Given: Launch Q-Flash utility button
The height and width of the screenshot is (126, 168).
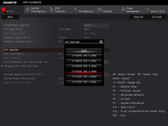Looking at the screenshot, I should click(x=157, y=17).
